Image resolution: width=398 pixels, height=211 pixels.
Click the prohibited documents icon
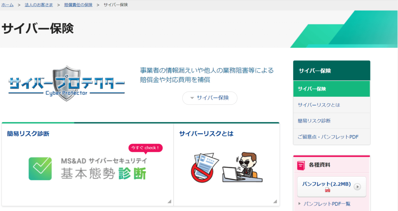pyautogui.click(x=204, y=167)
